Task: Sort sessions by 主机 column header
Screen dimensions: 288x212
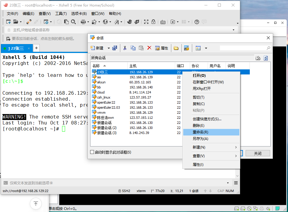Action: 151,66
